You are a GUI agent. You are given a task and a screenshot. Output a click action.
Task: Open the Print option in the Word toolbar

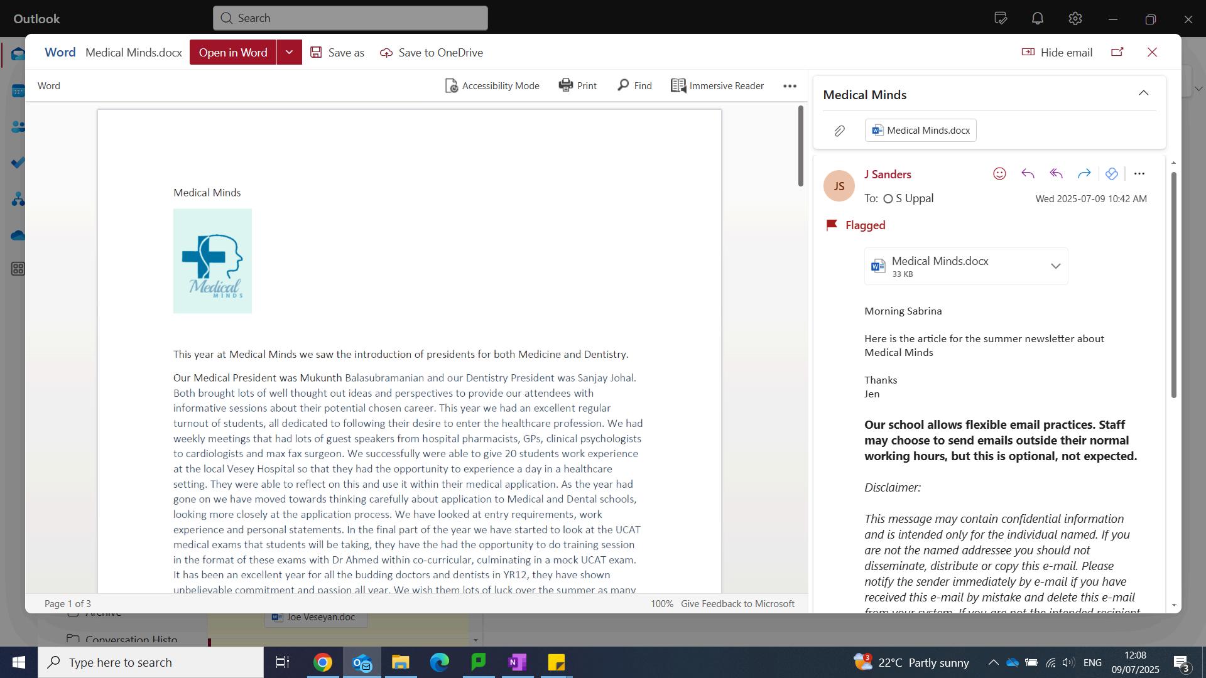[x=578, y=85]
